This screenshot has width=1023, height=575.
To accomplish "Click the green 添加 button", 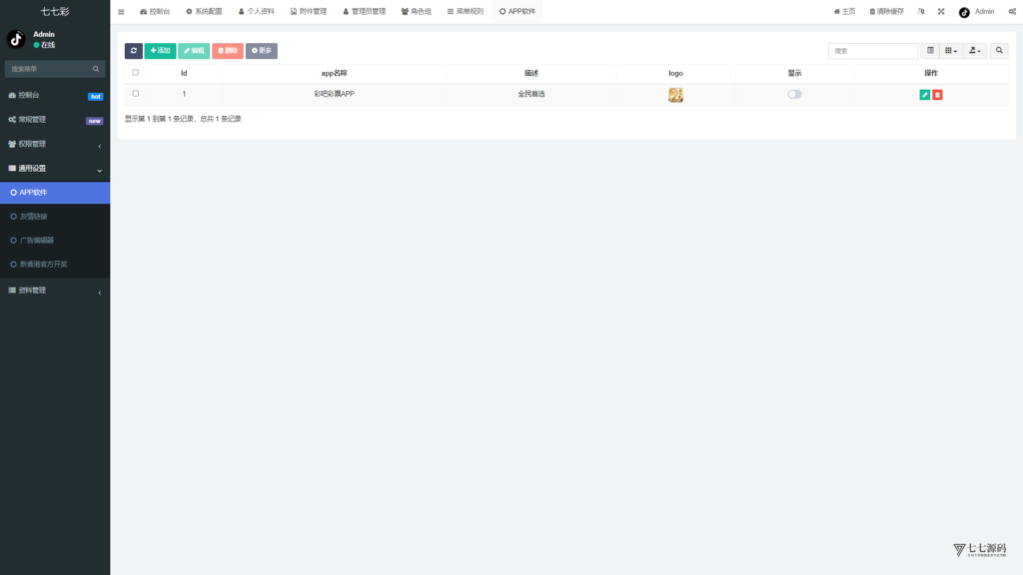I will pos(160,50).
